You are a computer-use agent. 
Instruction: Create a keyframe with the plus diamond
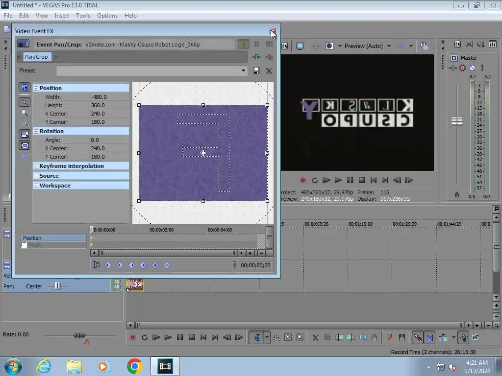pyautogui.click(x=155, y=265)
